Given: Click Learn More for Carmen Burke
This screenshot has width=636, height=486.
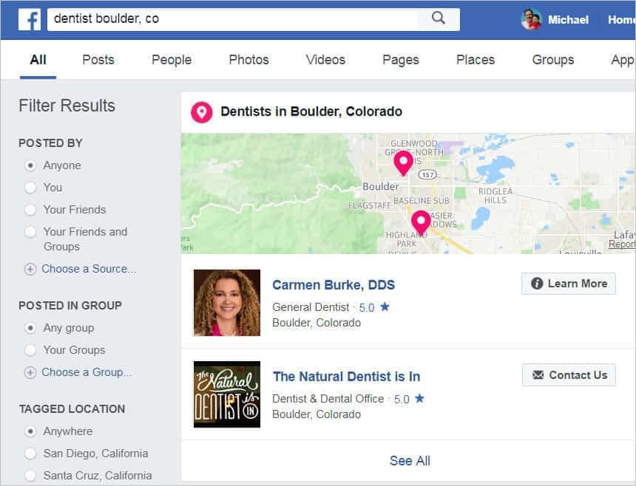Looking at the screenshot, I should pyautogui.click(x=569, y=284).
